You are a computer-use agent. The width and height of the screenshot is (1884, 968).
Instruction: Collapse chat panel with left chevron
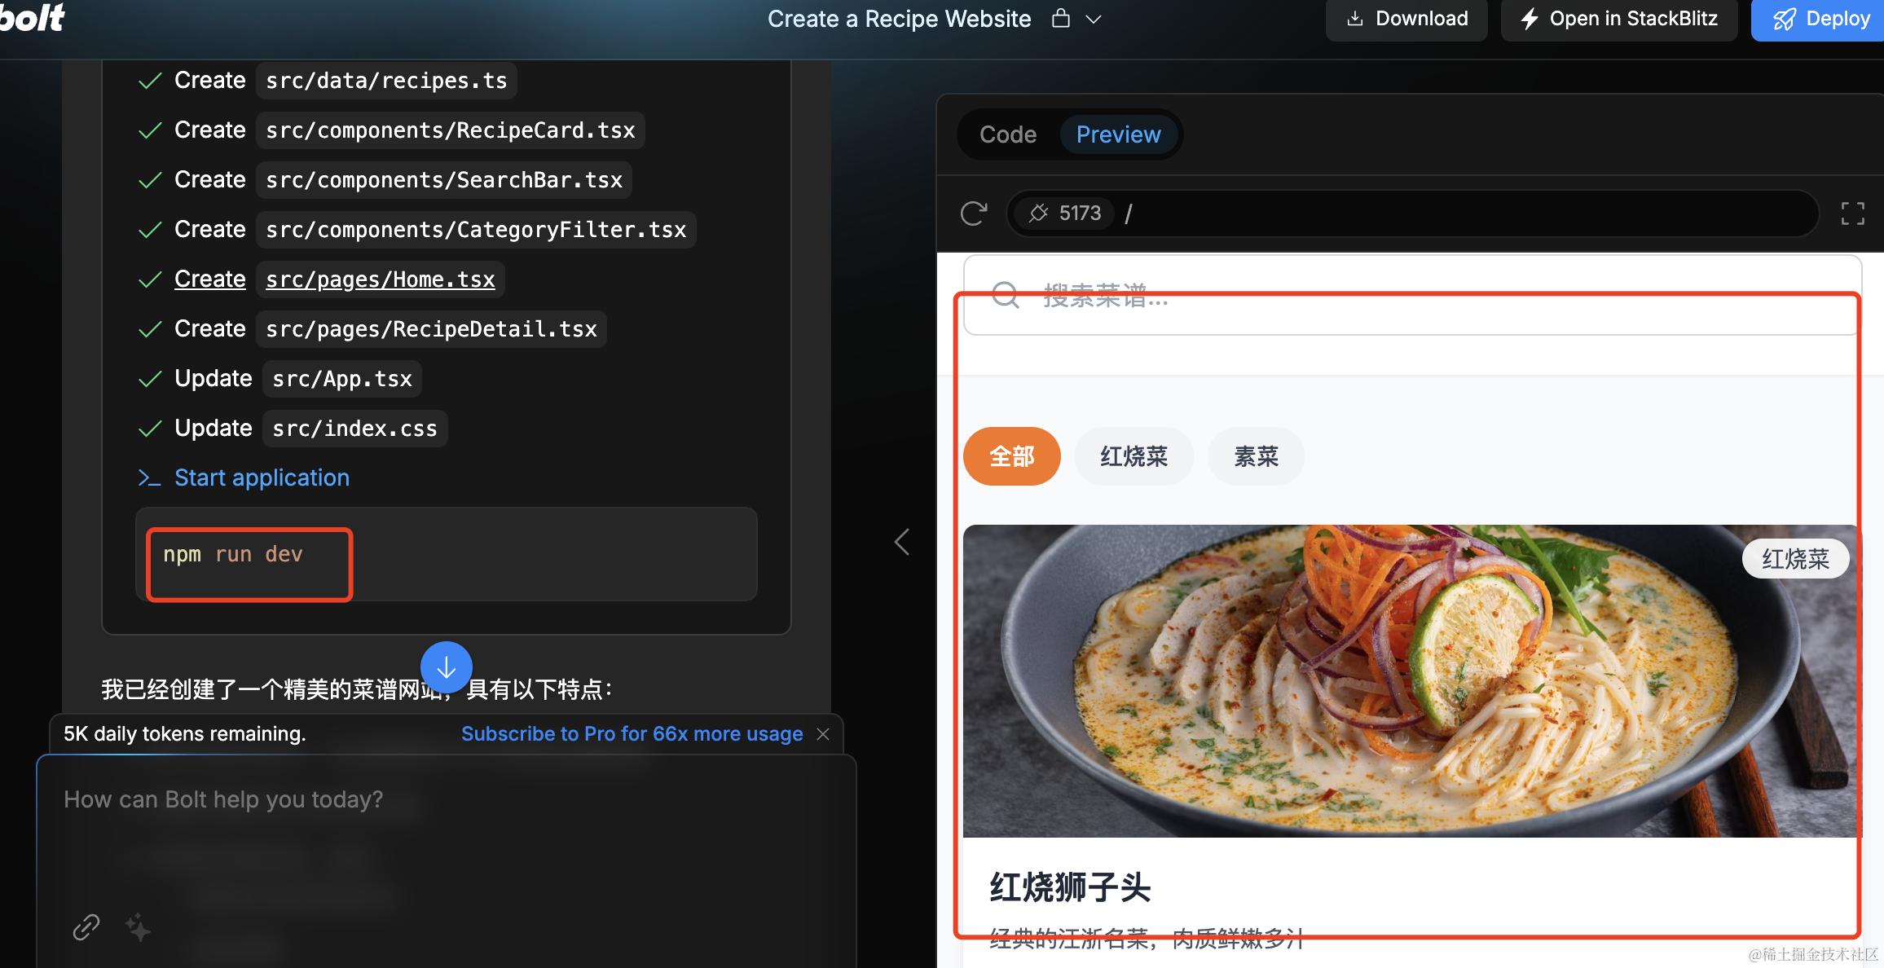coord(902,542)
